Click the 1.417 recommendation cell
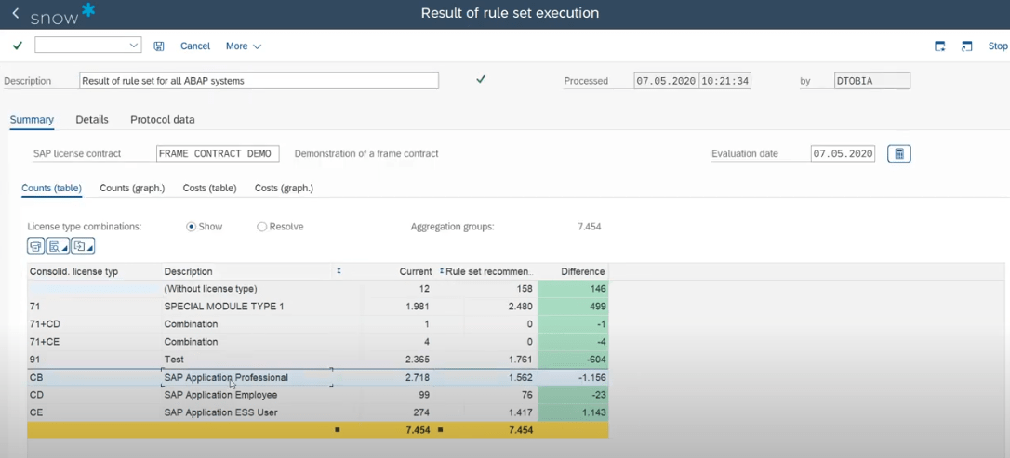This screenshot has width=1010, height=458. 500,412
